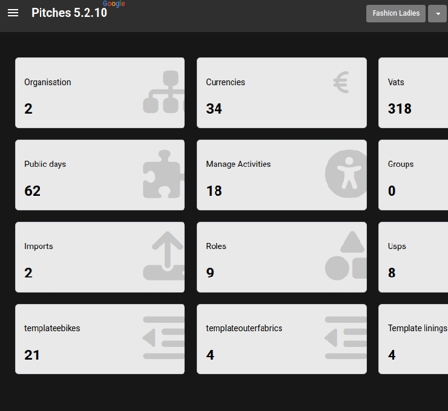
Task: Open the Groups card
Action: 413,175
